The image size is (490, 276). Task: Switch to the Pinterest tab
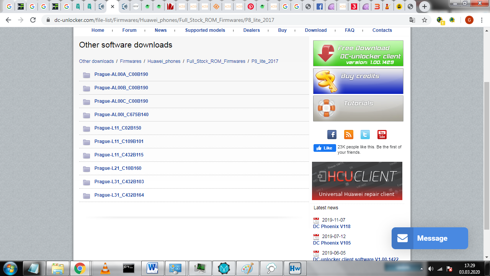tap(250, 7)
